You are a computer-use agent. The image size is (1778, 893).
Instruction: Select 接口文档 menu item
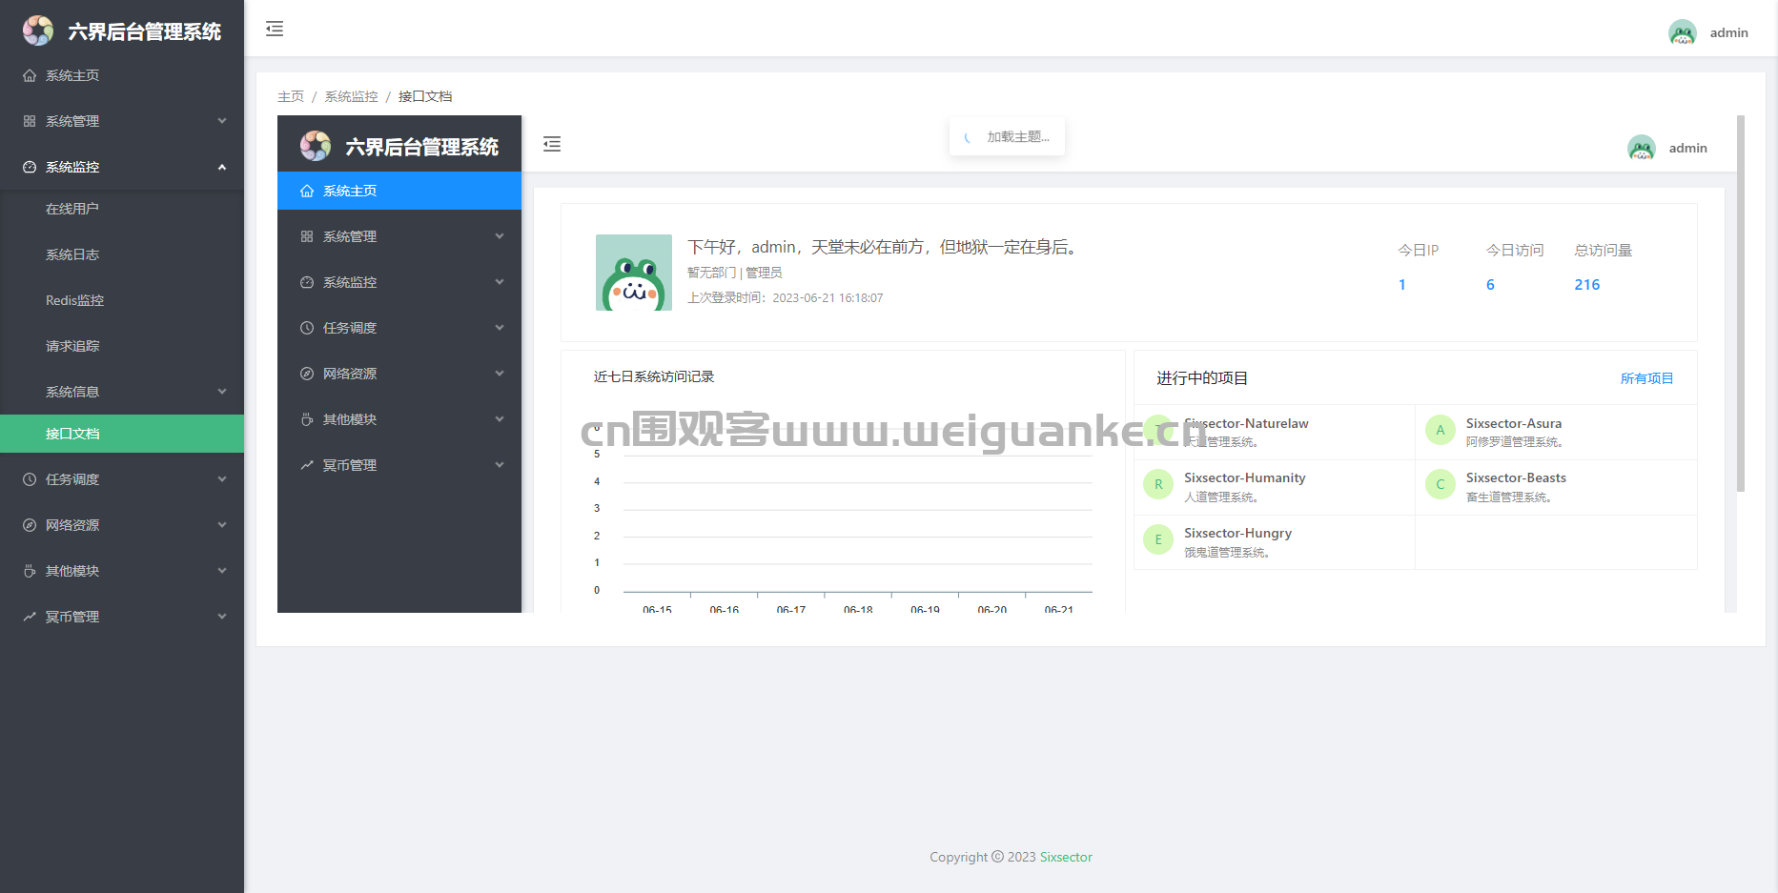point(122,434)
